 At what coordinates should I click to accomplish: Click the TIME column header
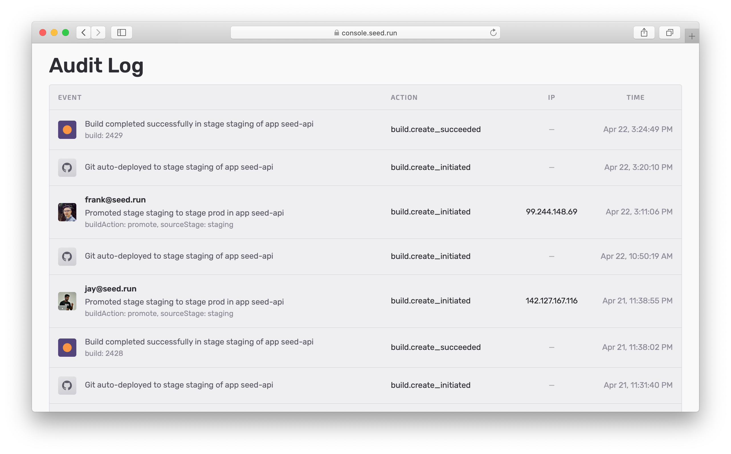click(635, 97)
